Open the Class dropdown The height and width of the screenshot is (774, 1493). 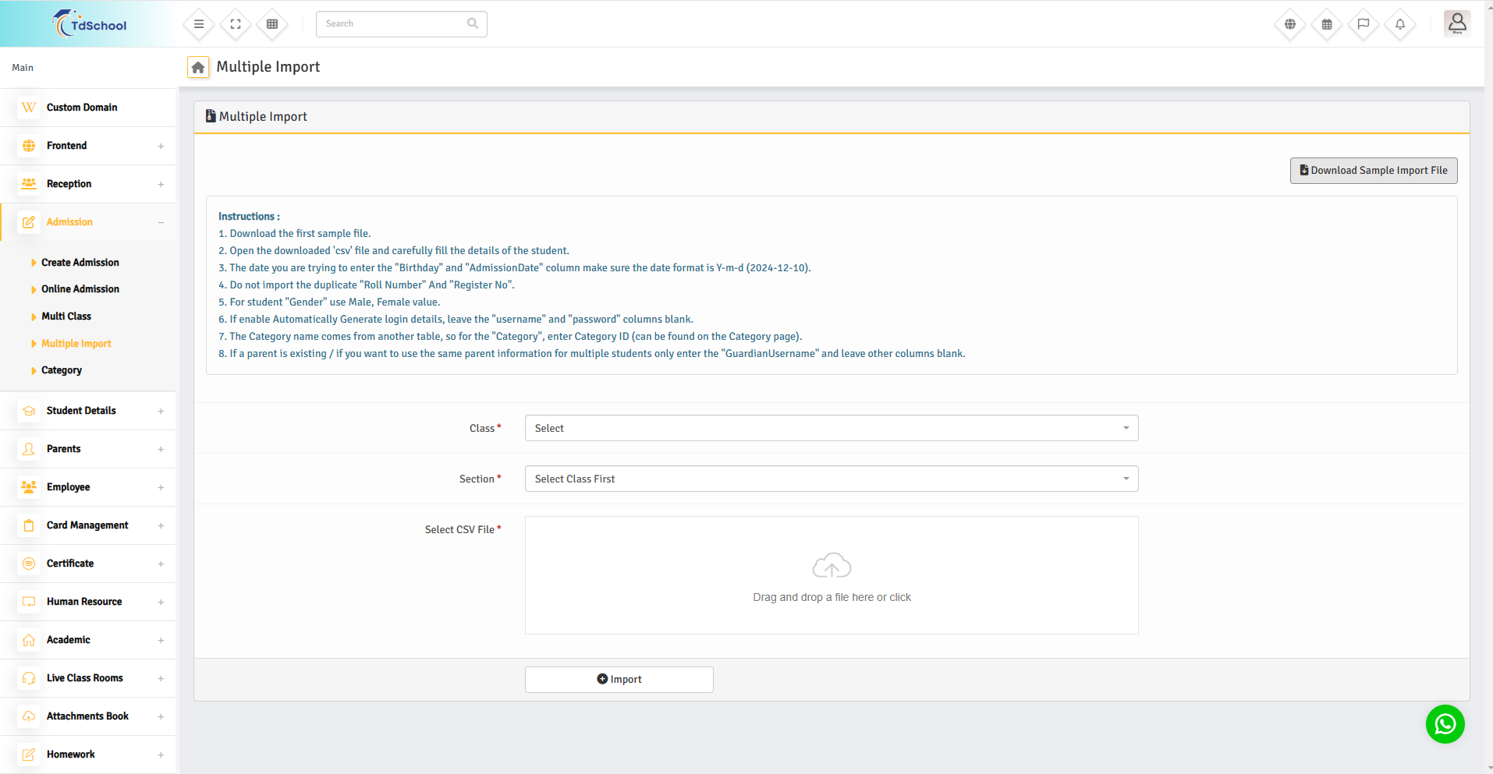coord(831,428)
